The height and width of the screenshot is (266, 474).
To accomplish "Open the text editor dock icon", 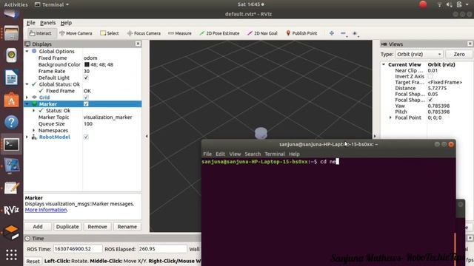I will pos(11,187).
